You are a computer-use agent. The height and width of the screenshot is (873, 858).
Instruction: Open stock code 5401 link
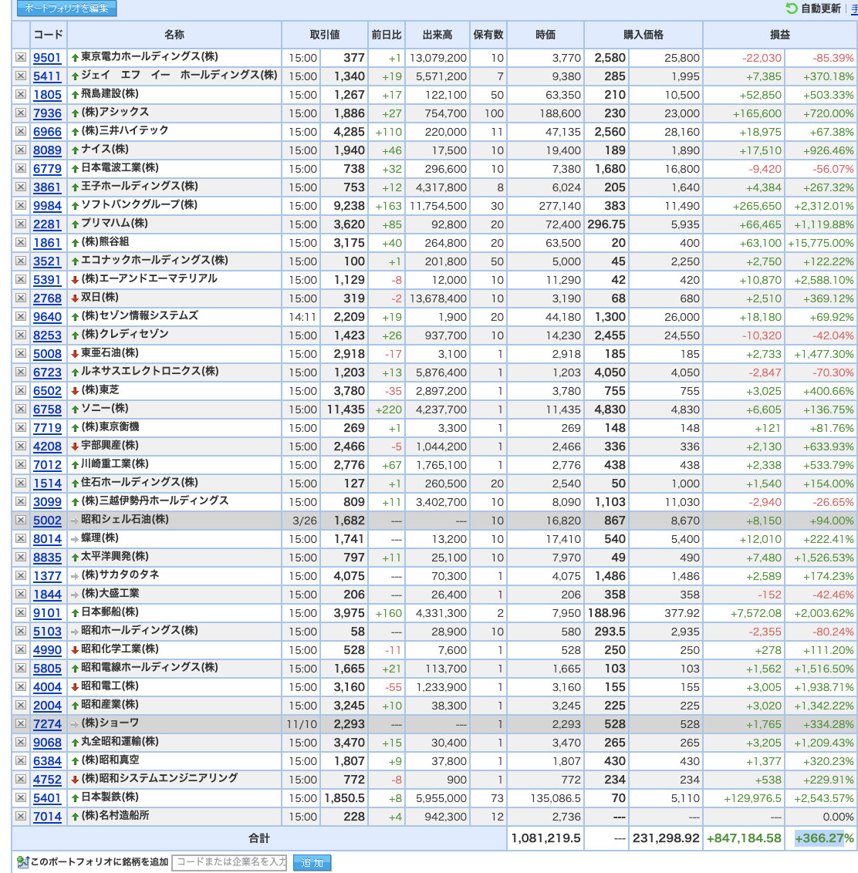[x=47, y=798]
